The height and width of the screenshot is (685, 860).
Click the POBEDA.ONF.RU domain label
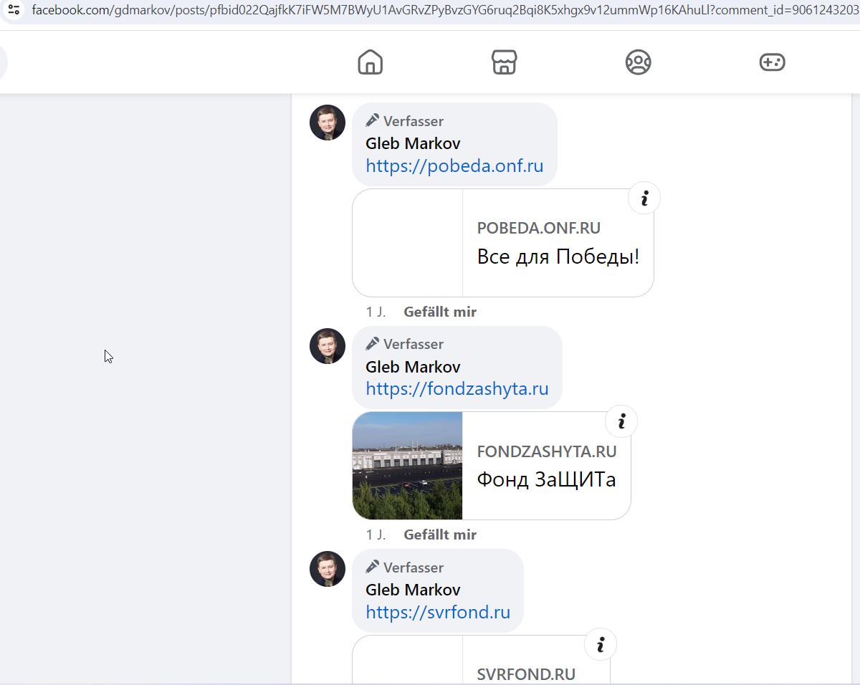click(x=539, y=229)
